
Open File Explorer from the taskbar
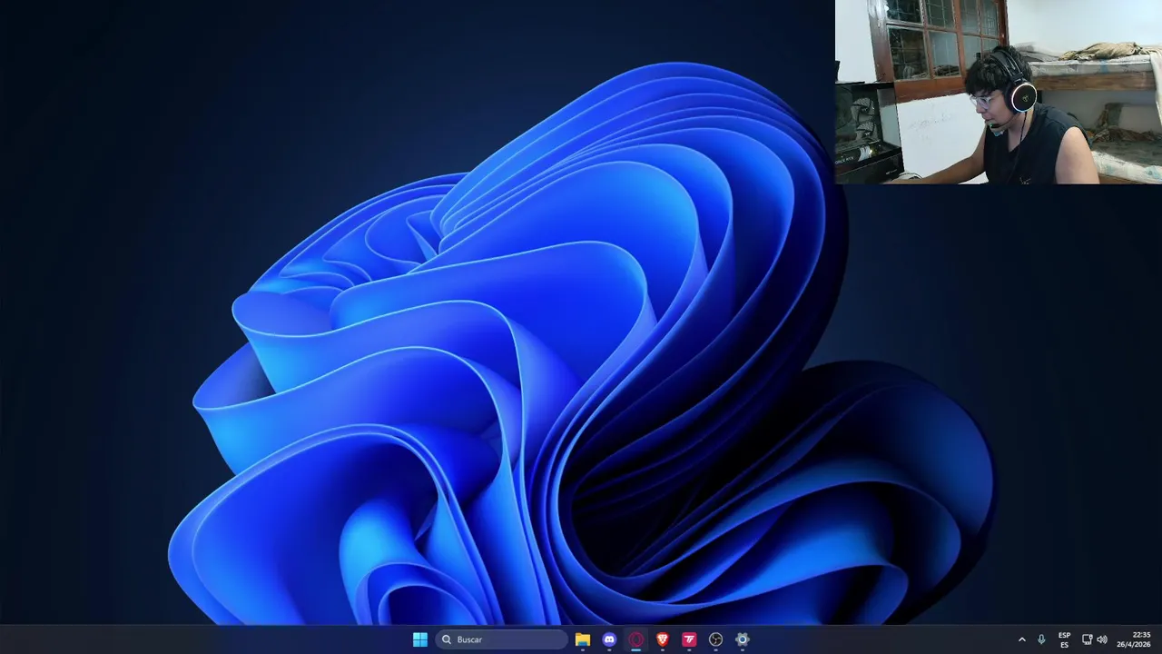[583, 639]
